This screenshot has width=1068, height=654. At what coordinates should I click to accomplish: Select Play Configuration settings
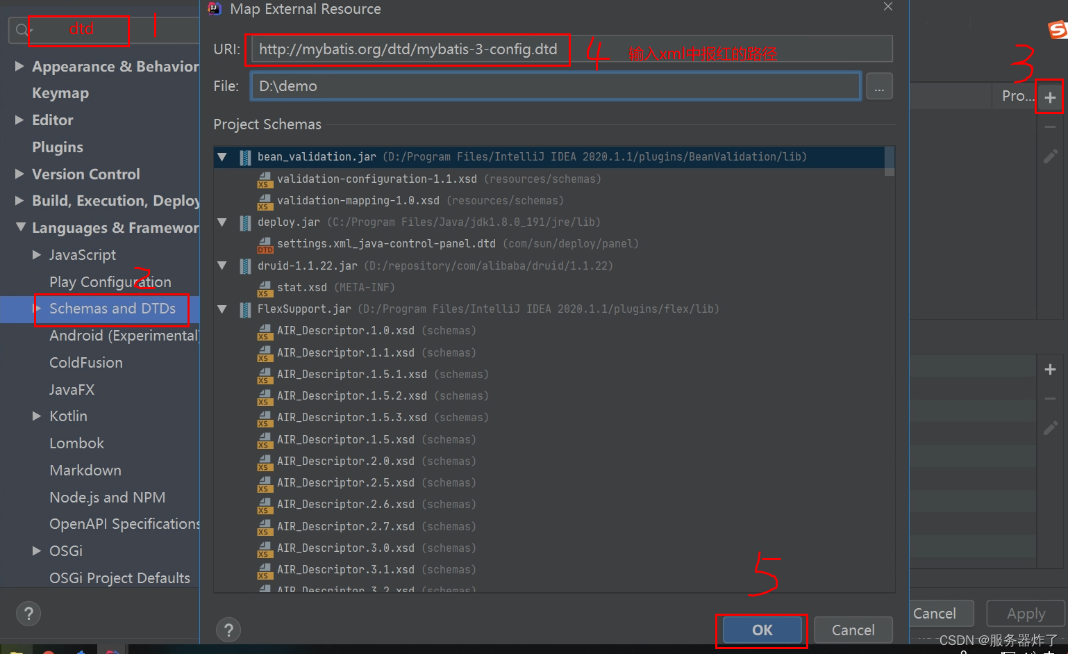click(x=110, y=281)
